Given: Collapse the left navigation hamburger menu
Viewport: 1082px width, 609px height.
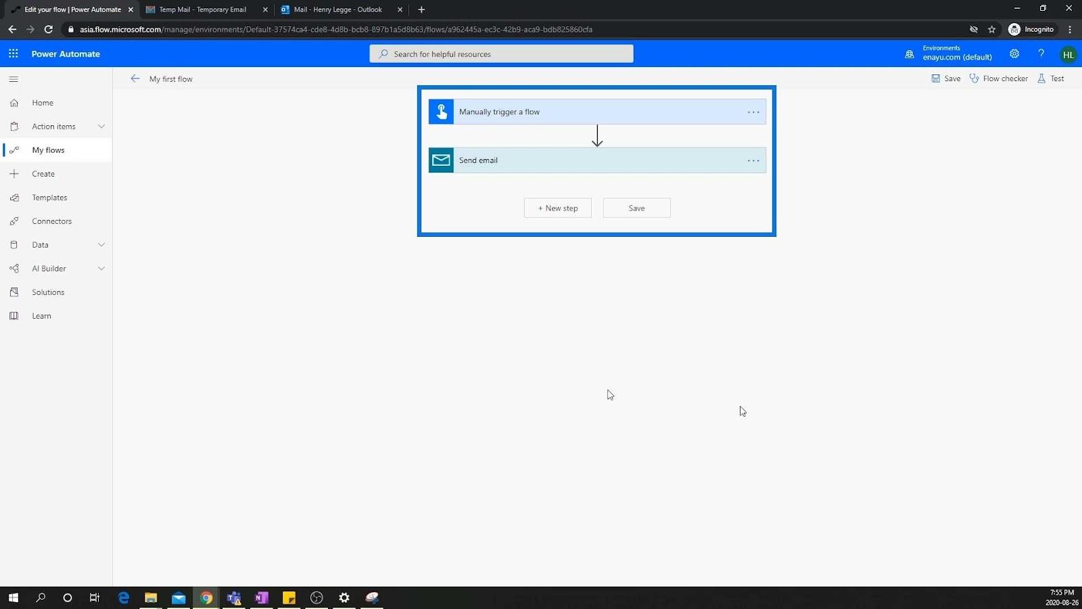Looking at the screenshot, I should [14, 79].
